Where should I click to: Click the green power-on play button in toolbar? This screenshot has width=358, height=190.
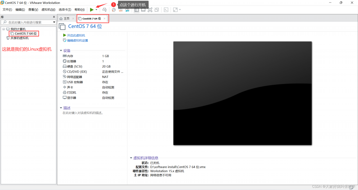(x=92, y=10)
